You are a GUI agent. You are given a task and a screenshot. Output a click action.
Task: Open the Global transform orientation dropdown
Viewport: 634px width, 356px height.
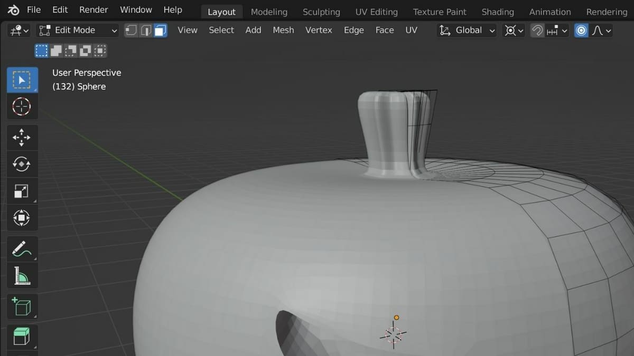point(466,30)
